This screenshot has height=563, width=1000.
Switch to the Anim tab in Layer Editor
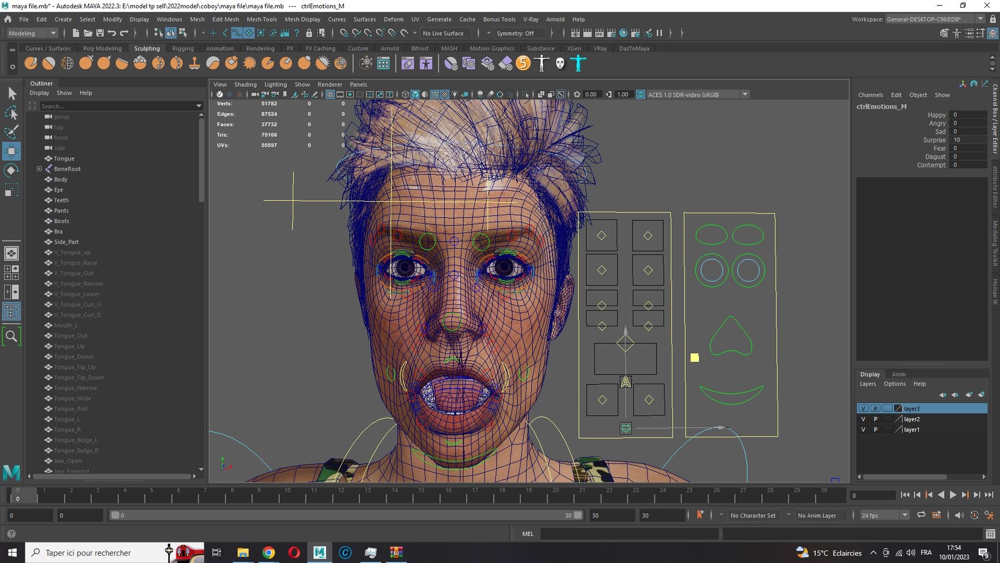898,374
